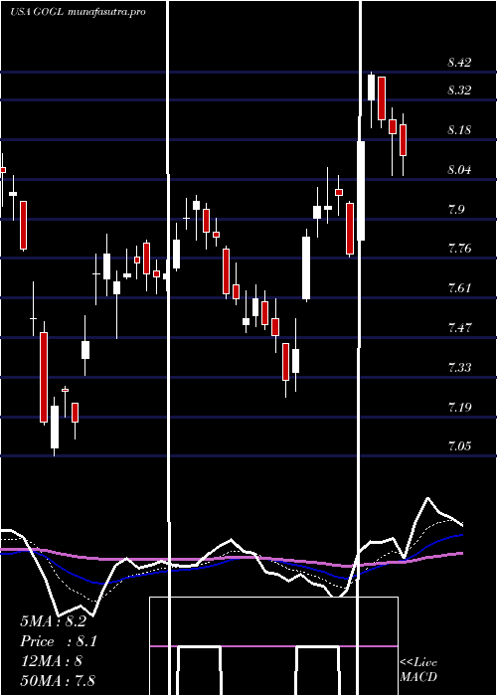This screenshot has height=696, width=497.
Task: Click the 7.9 price axis label
Action: [x=455, y=210]
